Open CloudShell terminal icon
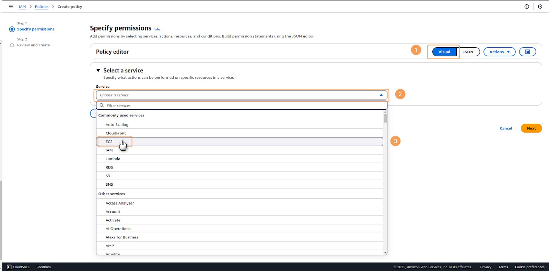Screen dimensions: 549x271 (9, 267)
